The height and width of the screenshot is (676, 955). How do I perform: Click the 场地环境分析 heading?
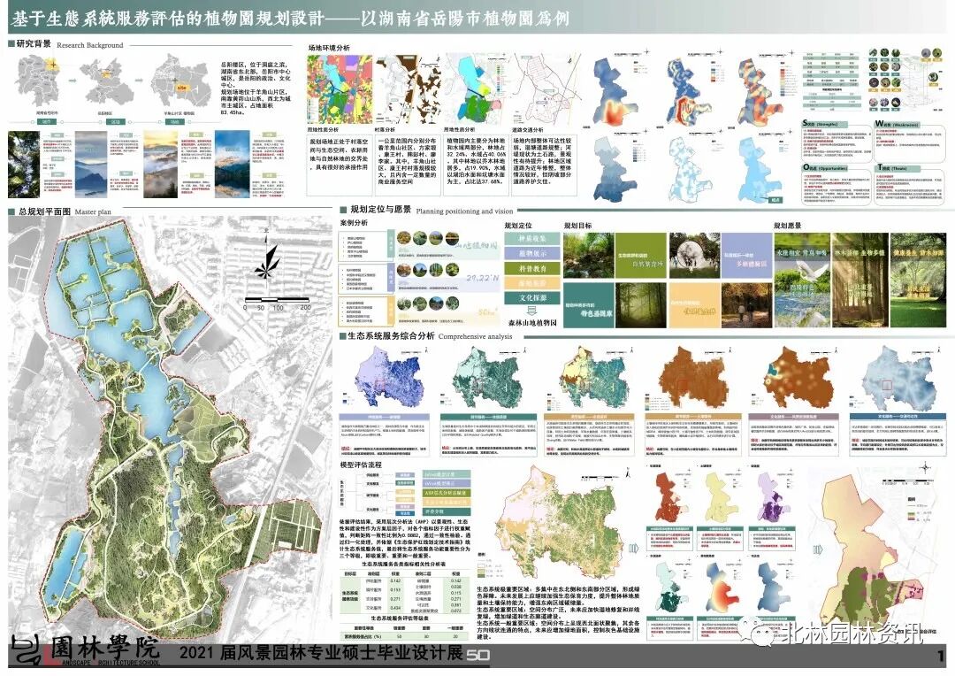(x=329, y=48)
